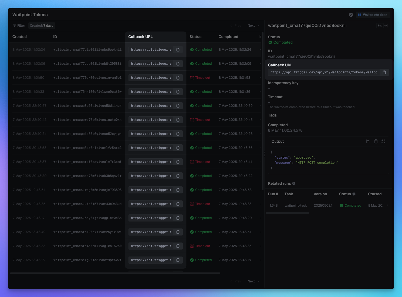Copy callback URL for waitpoint_cmae8ezg20io51vncf9pfawkf row
The width and height of the screenshot is (402, 297).
click(178, 260)
